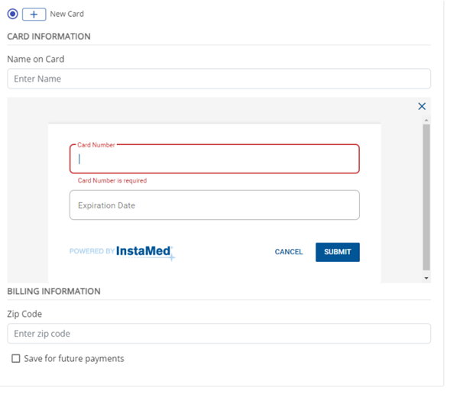The image size is (460, 394).
Task: Click the scrollbar up arrow
Action: 426,120
